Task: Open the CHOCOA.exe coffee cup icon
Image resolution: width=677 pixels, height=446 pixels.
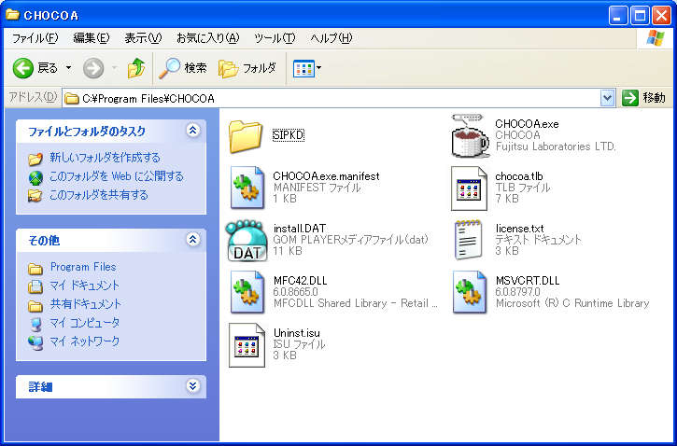Action: point(470,136)
